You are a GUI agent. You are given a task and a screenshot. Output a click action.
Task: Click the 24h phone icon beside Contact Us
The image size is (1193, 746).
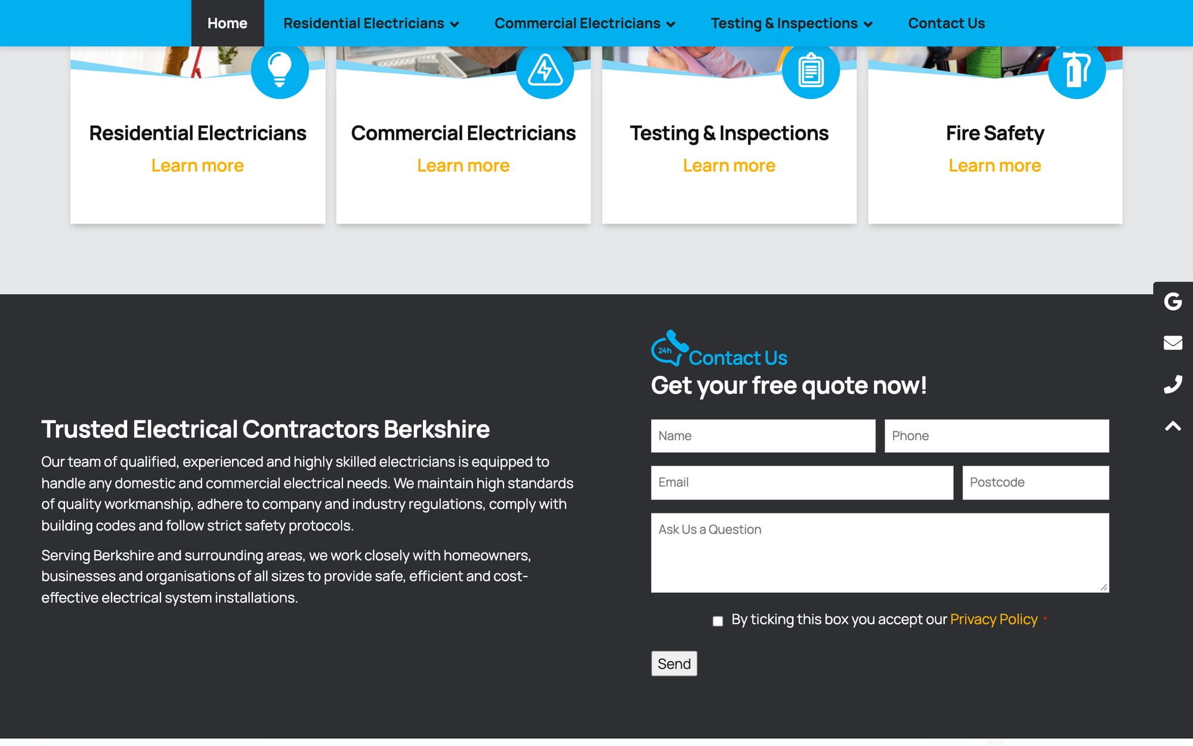click(x=669, y=348)
